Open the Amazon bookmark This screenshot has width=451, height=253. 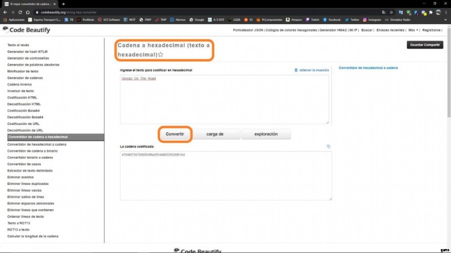click(294, 20)
